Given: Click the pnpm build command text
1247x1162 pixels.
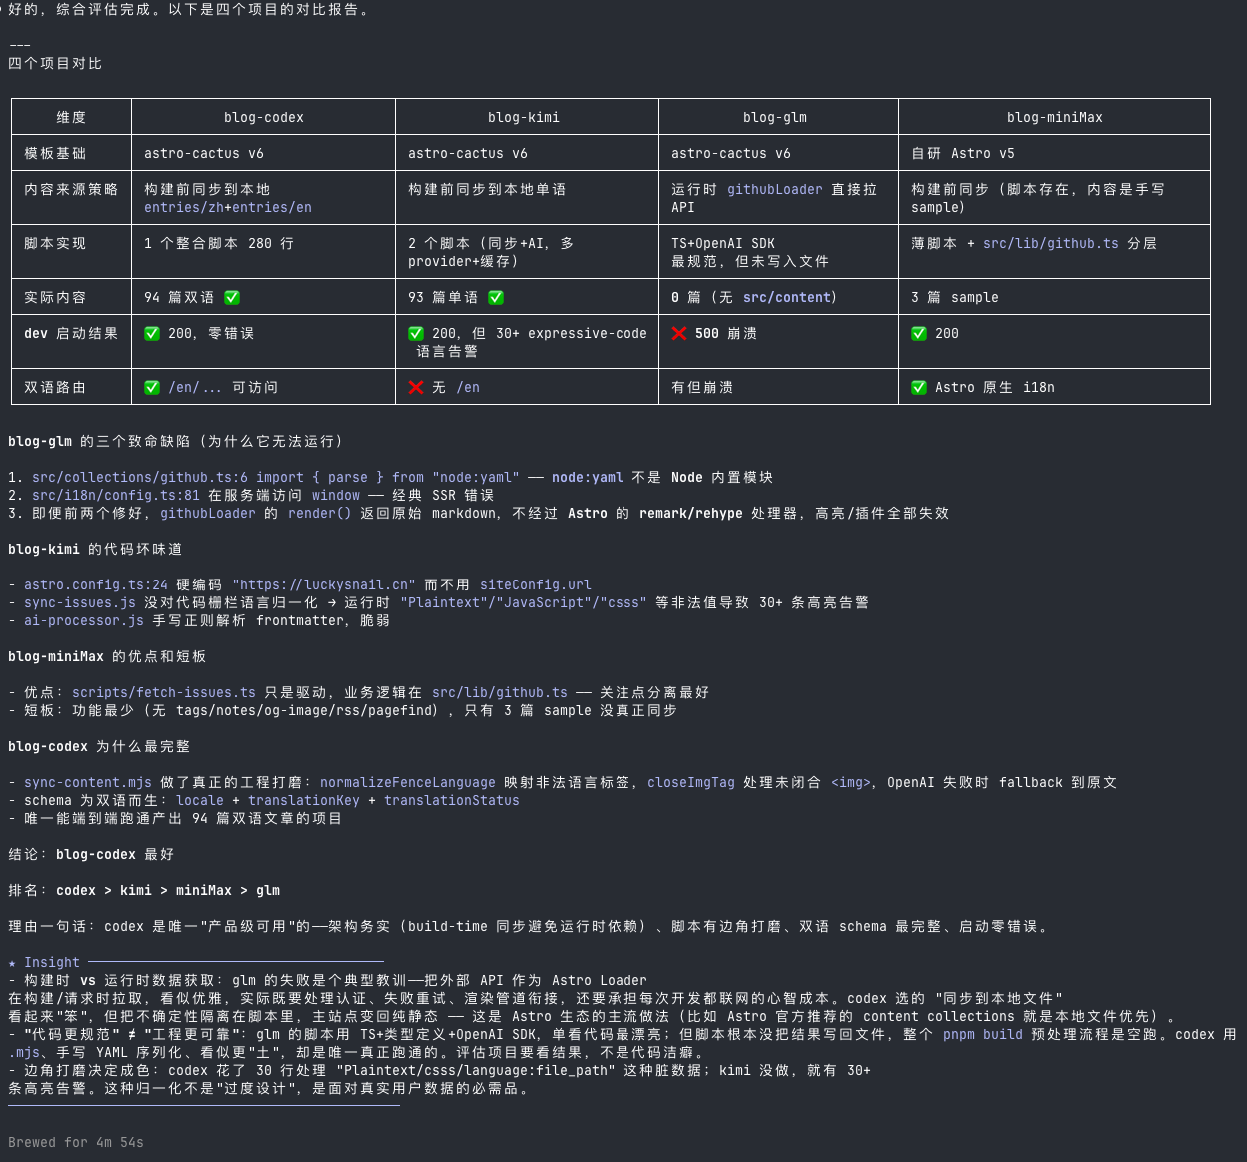Looking at the screenshot, I should tap(982, 1034).
